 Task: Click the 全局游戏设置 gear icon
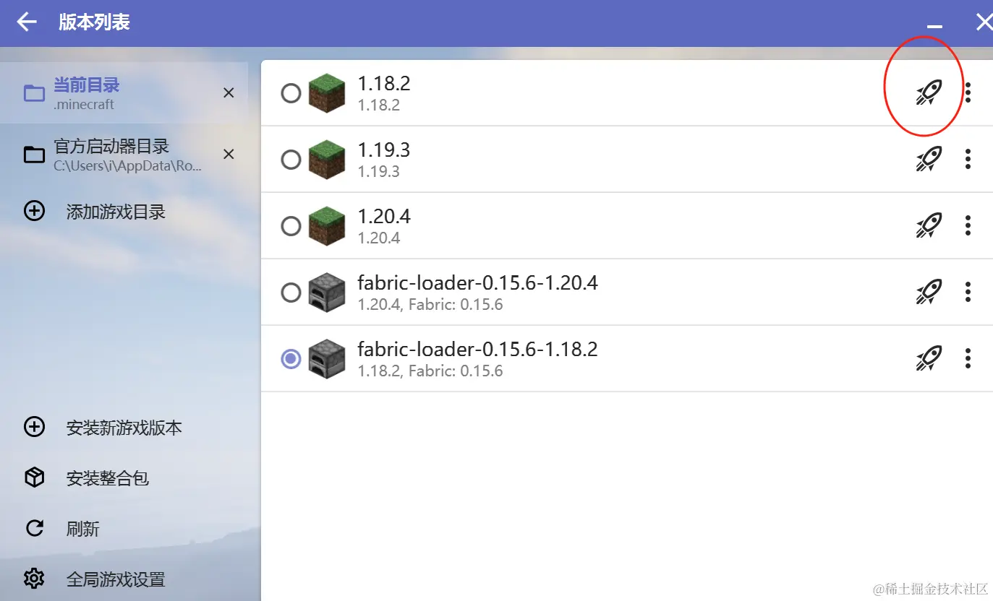(x=34, y=579)
